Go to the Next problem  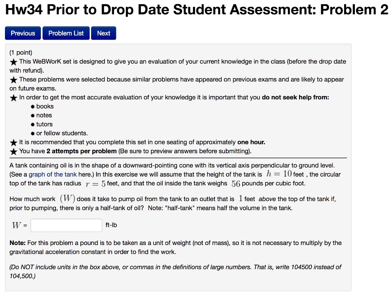[103, 33]
